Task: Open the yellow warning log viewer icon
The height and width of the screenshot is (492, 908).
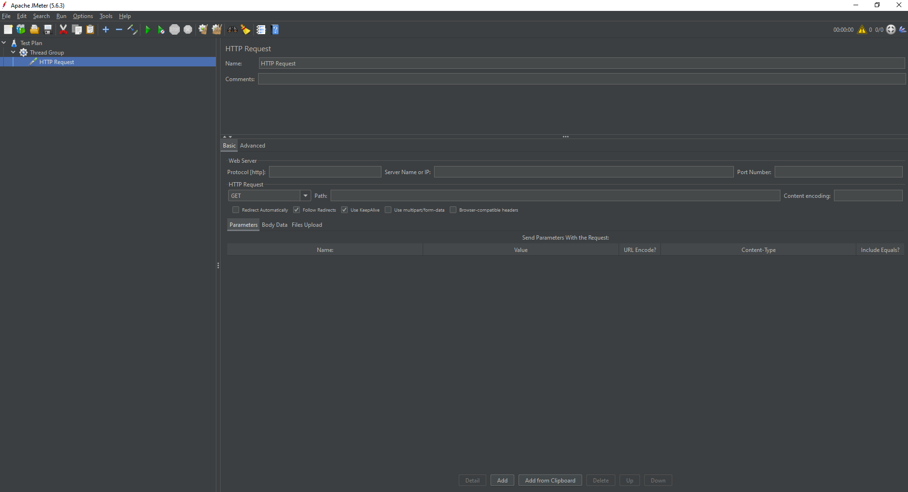Action: pos(862,30)
